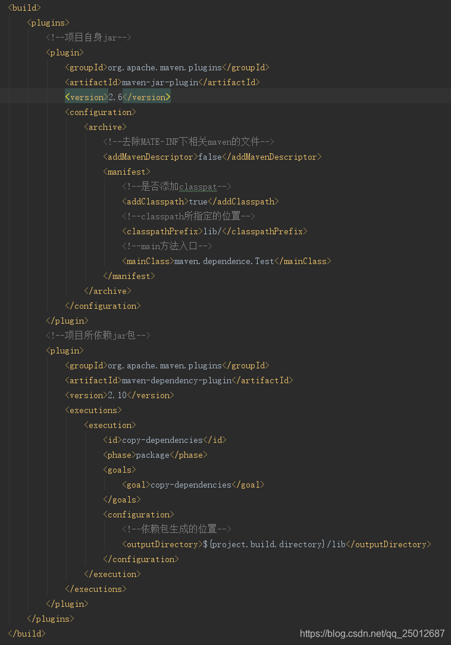This screenshot has width=451, height=645.
Task: Click the outputDirectory project.build.directory line
Action: pos(277,545)
